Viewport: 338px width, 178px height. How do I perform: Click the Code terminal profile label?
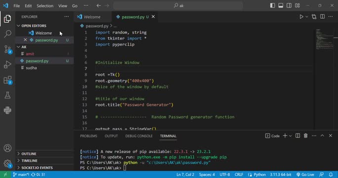coord(272,135)
